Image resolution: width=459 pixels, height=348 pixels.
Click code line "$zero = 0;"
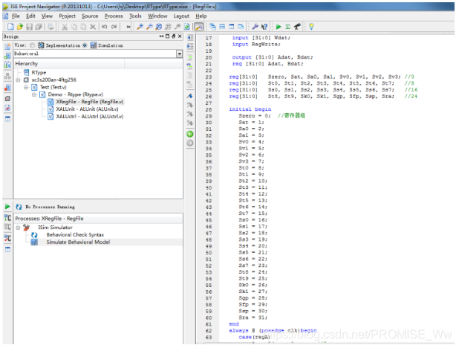point(255,116)
